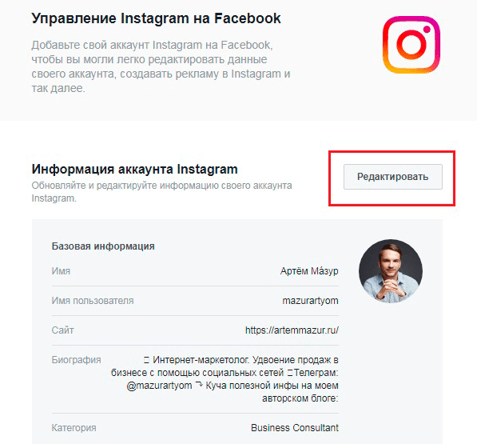This screenshot has width=477, height=444.
Task: Click the Instagram logo icon
Action: (411, 45)
